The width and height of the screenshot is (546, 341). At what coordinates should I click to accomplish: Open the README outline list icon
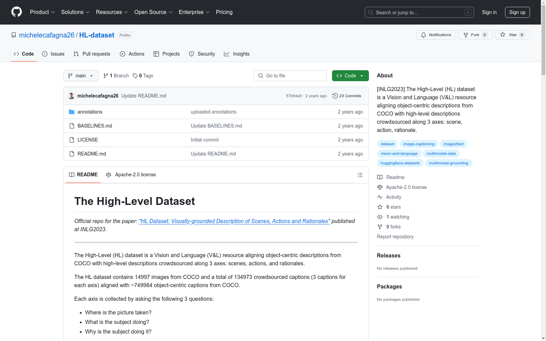click(360, 175)
